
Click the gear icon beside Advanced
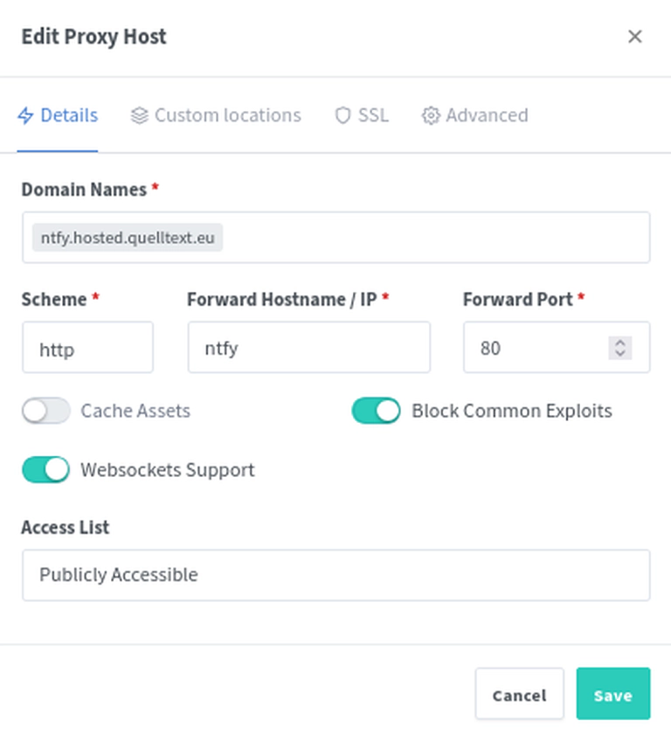click(x=431, y=115)
